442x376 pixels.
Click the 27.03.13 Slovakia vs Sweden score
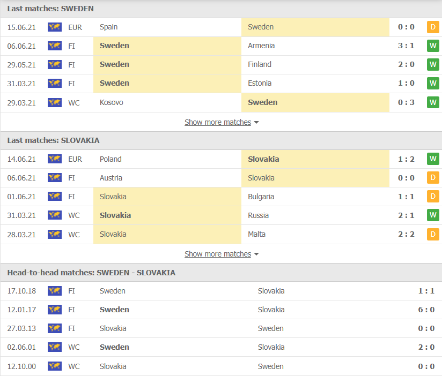426,328
